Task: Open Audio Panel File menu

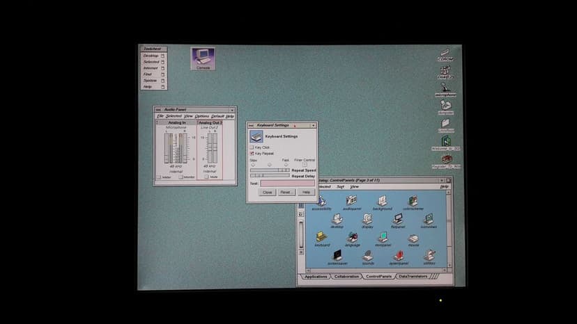Action: coord(160,116)
